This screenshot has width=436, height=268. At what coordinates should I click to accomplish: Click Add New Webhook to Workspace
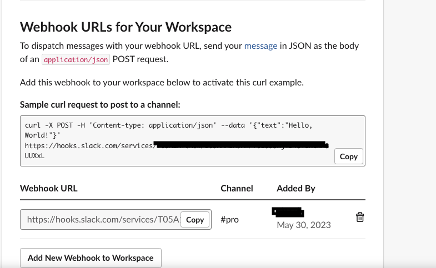[91, 257]
